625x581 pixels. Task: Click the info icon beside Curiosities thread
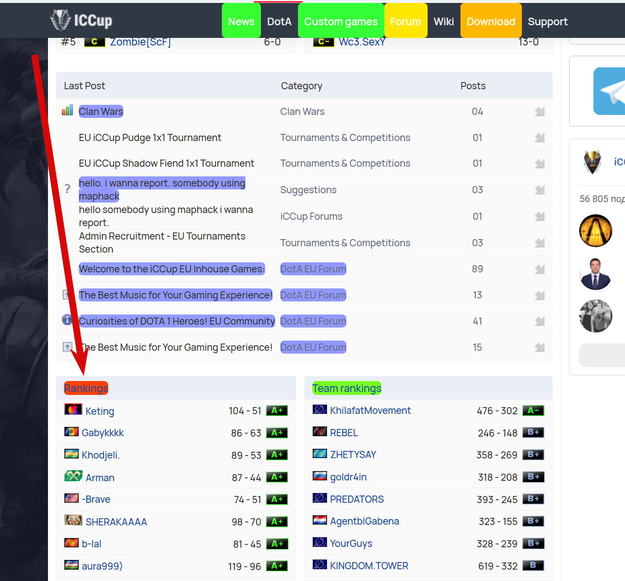(67, 320)
